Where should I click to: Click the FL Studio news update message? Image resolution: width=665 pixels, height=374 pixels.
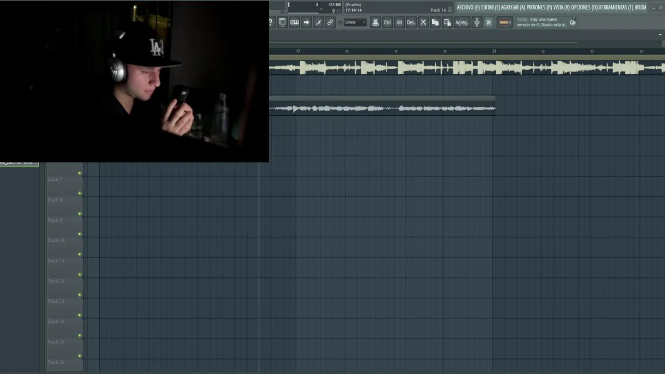point(541,22)
